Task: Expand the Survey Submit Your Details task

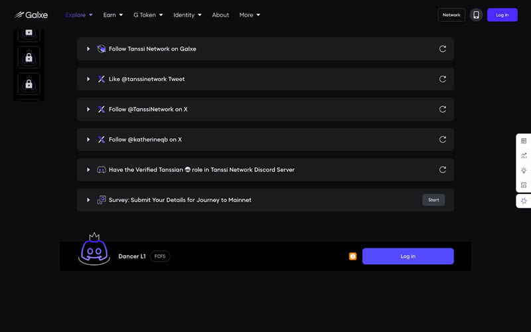Action: 88,200
